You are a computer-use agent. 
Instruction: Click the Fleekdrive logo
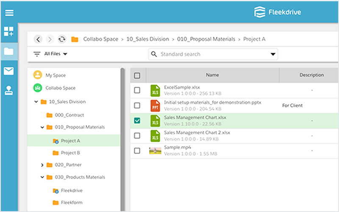pyautogui.click(x=278, y=12)
